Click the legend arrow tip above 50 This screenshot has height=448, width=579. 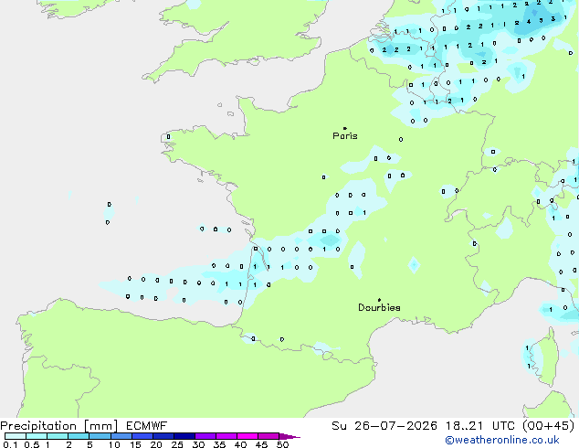point(289,436)
